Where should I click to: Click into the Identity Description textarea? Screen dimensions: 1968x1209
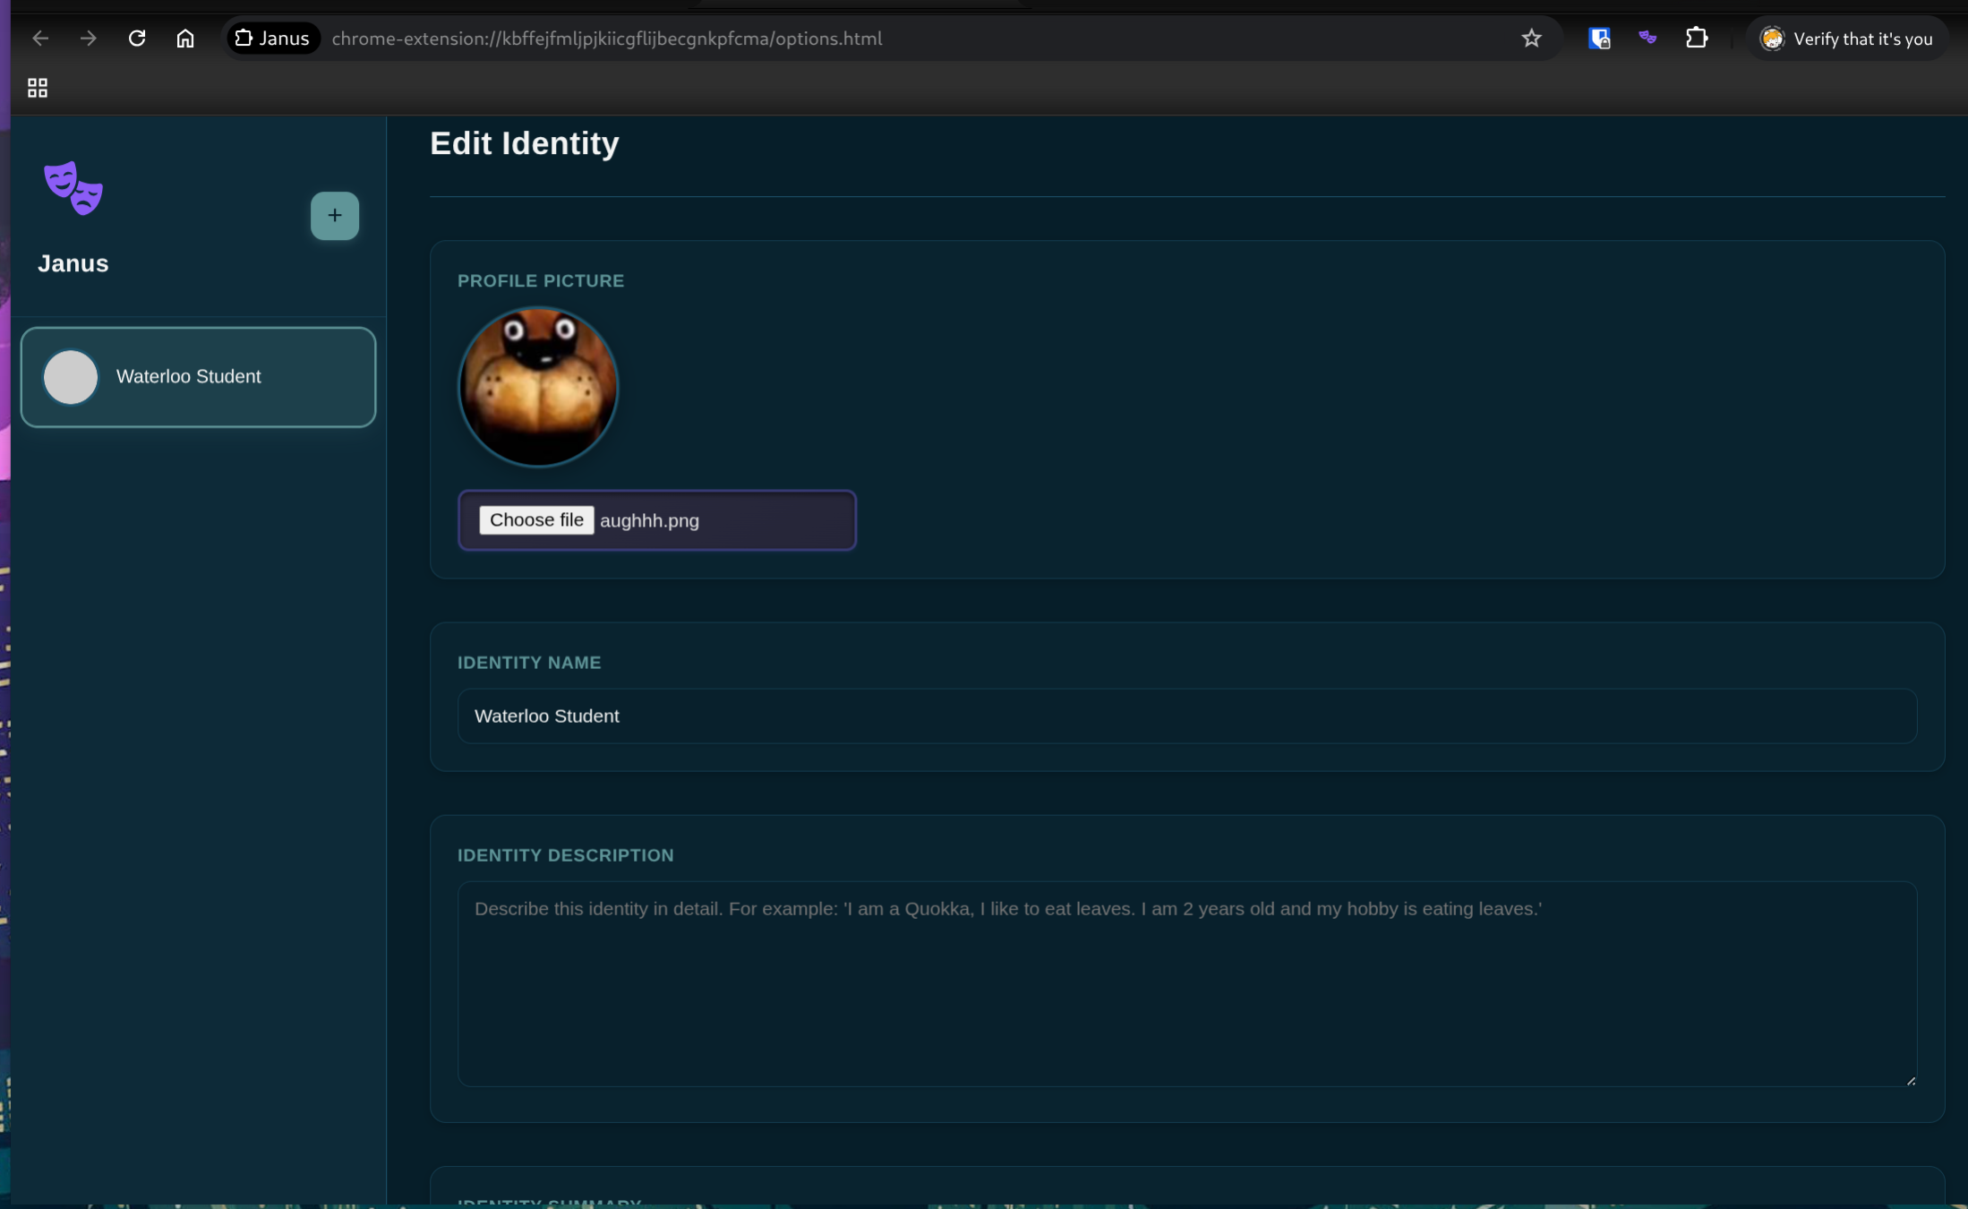pyautogui.click(x=1186, y=983)
